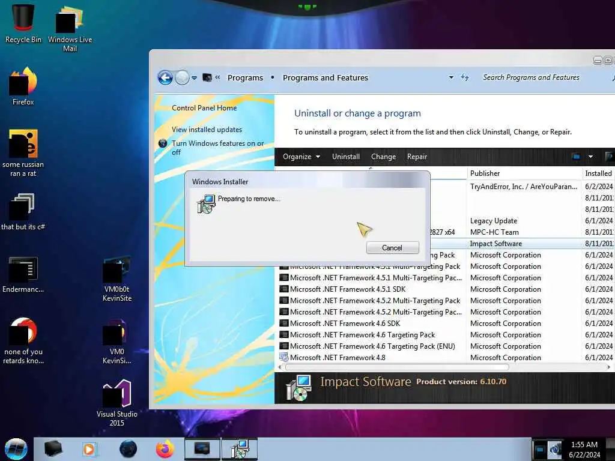Image resolution: width=615 pixels, height=461 pixels.
Task: Open the Organize dropdown menu
Action: [x=301, y=157]
